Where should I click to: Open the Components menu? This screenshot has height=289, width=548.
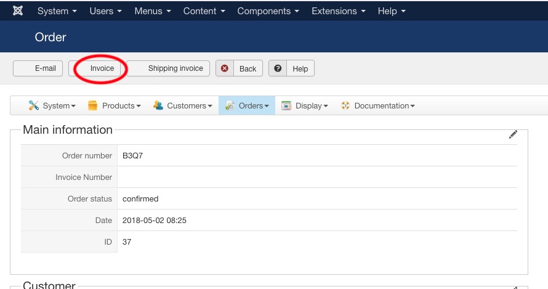(x=268, y=11)
